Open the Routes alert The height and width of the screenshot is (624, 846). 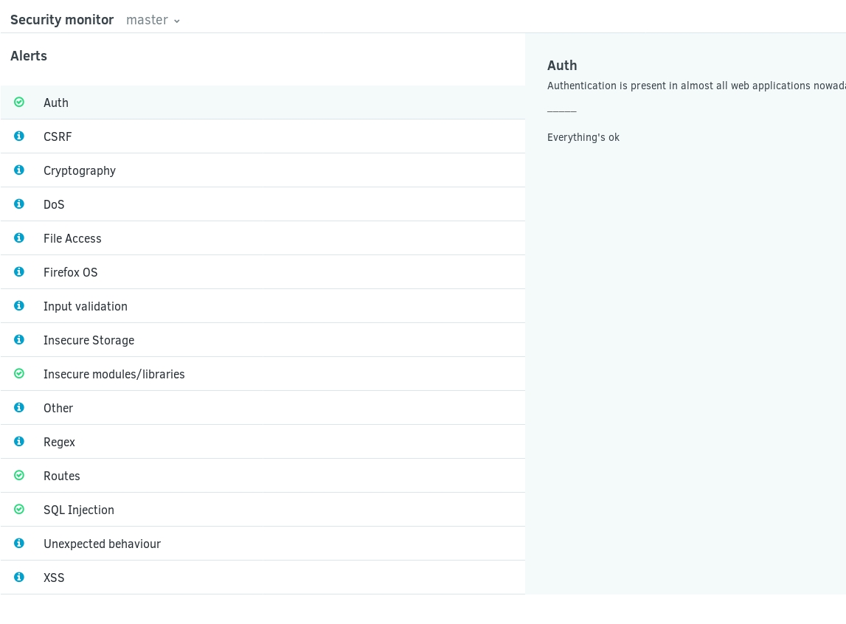point(263,476)
